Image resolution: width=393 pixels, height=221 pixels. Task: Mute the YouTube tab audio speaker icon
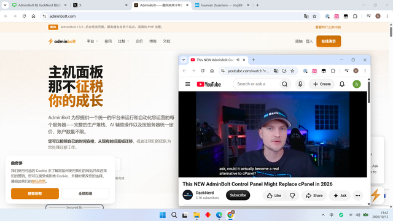pyautogui.click(x=238, y=60)
